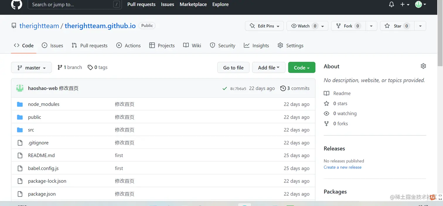Open commit hash 8c7b6a5
Screen dimensions: 443x206
pyautogui.click(x=238, y=88)
